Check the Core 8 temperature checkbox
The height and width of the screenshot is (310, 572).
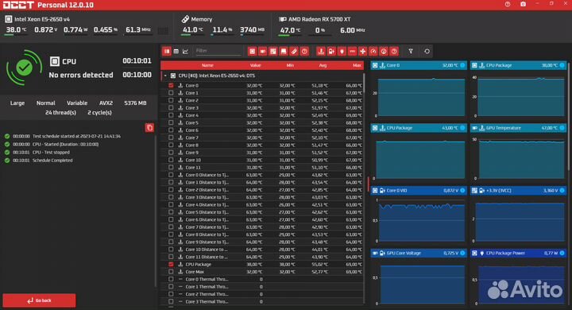(171, 145)
